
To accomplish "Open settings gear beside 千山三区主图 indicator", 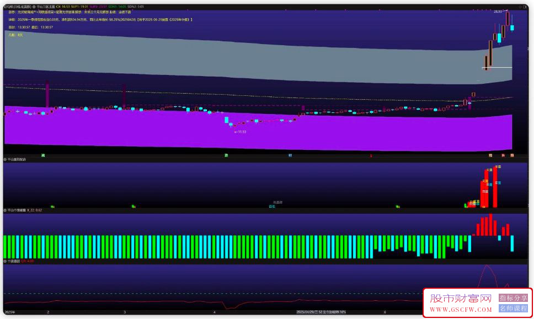I will tap(34, 7).
